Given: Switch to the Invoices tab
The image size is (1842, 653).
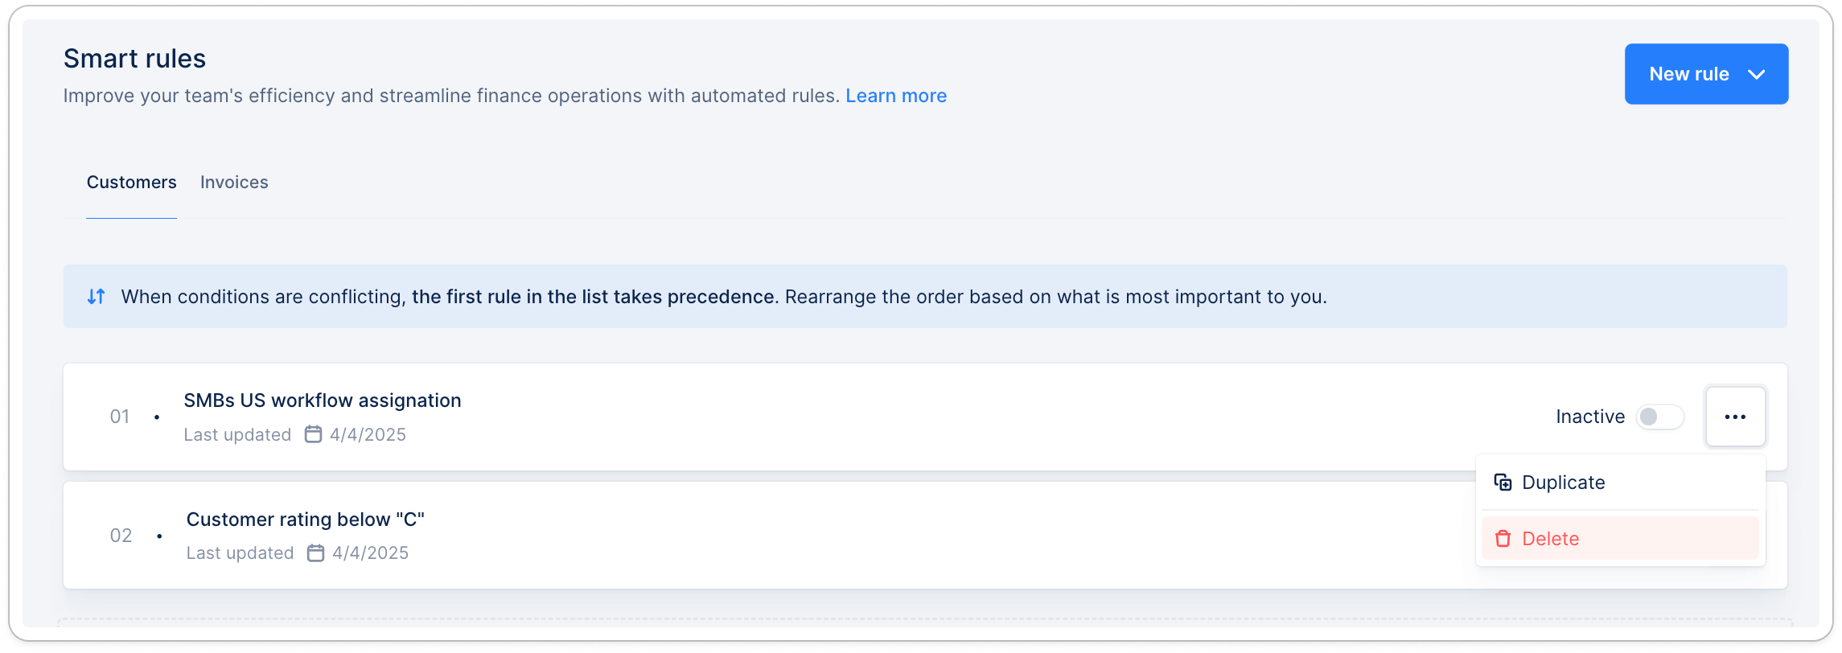Looking at the screenshot, I should (234, 183).
